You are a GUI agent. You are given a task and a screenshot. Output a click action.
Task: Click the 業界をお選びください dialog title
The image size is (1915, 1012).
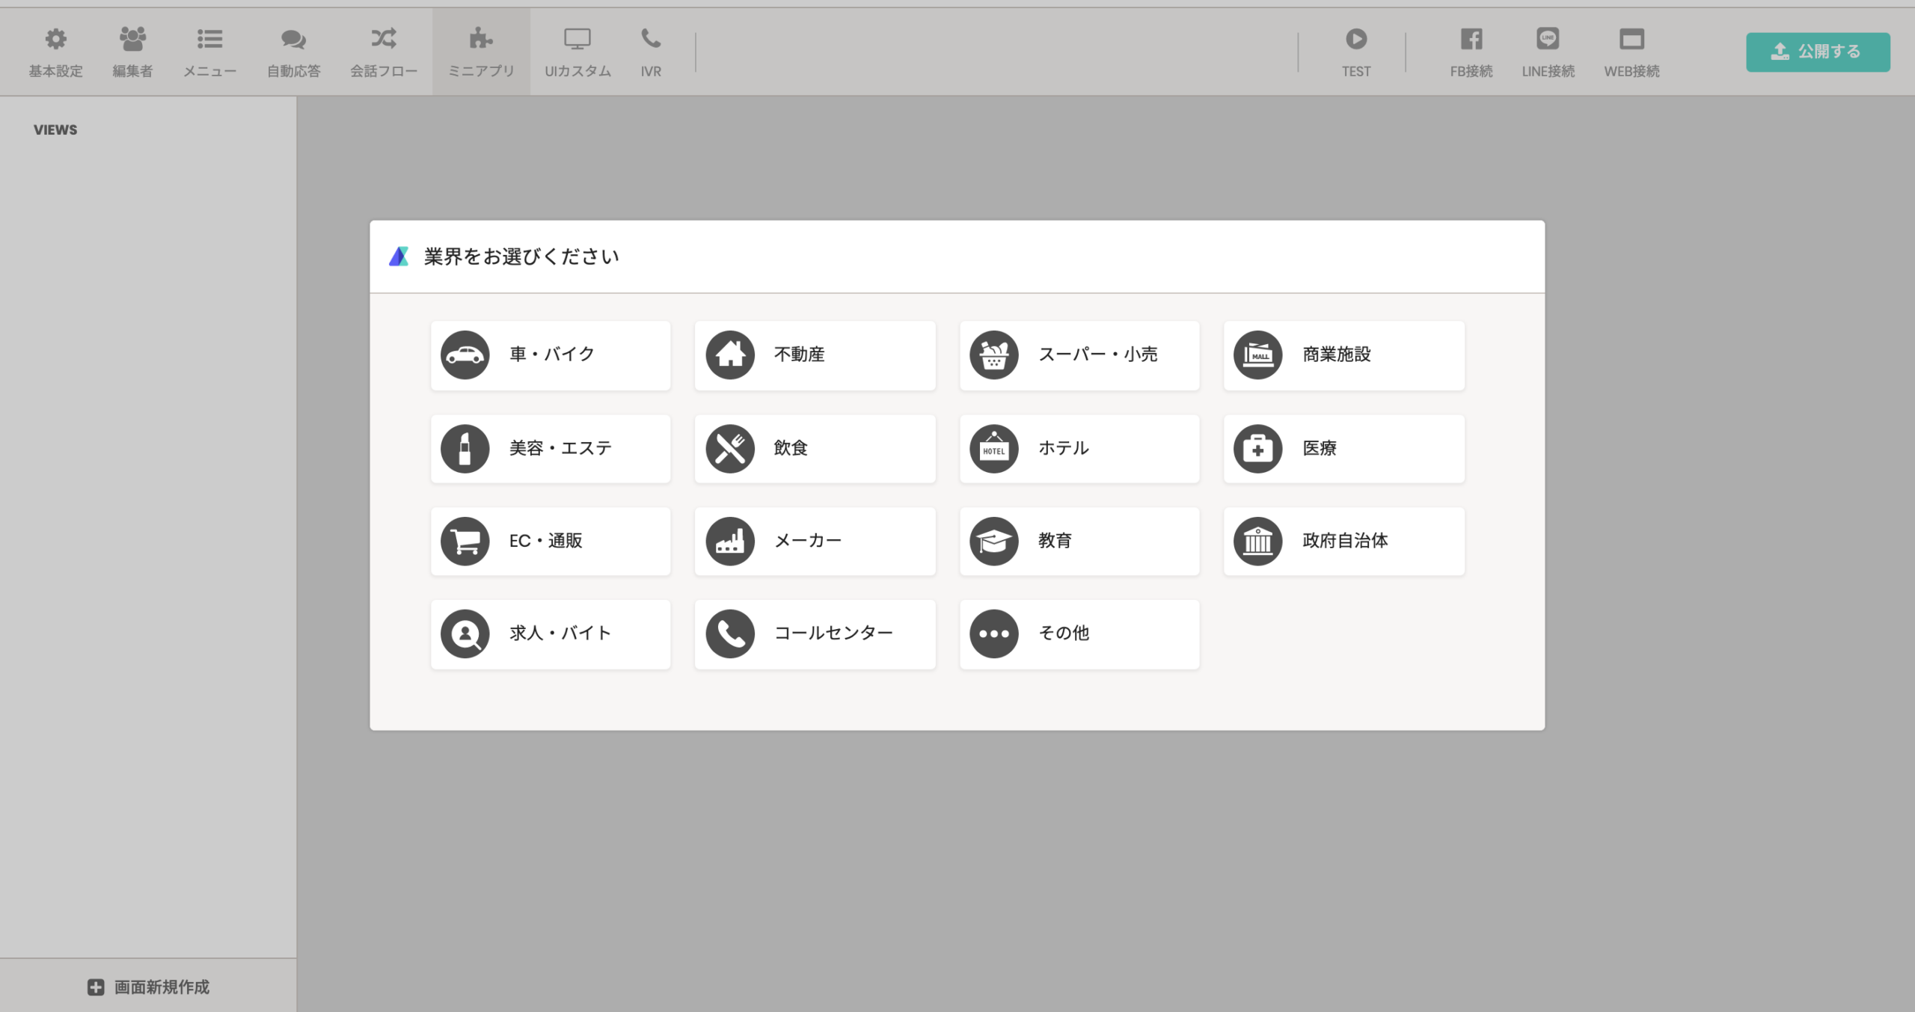tap(521, 257)
